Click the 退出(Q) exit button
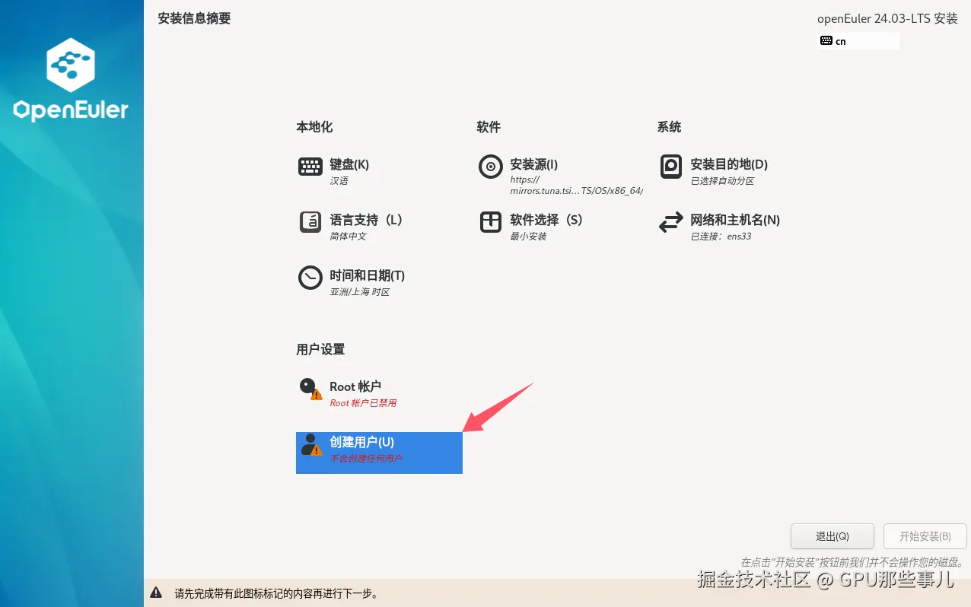Image resolution: width=971 pixels, height=607 pixels. click(x=832, y=536)
